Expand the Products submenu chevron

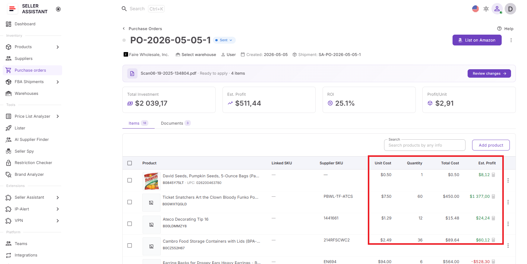[58, 47]
